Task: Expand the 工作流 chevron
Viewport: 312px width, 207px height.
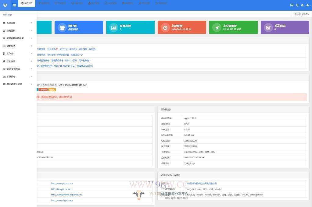Action: pos(32,54)
